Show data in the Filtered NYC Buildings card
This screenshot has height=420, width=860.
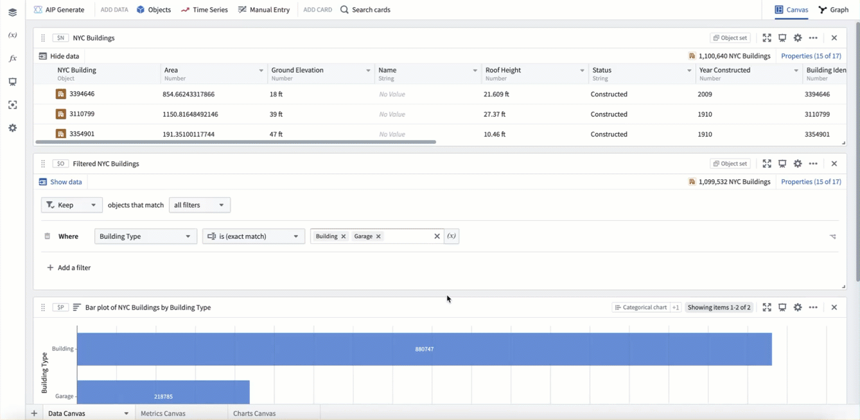pos(60,182)
